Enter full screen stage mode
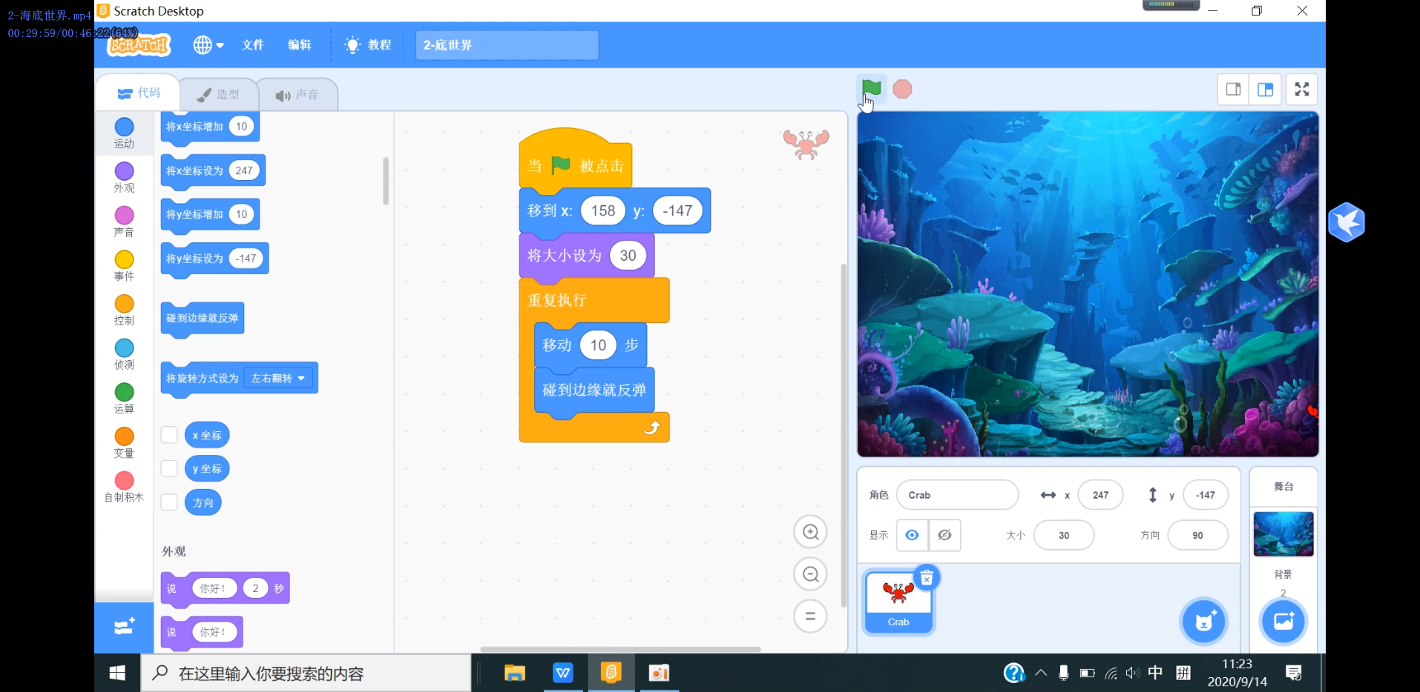Screen dimensions: 1420x692 pos(1301,90)
